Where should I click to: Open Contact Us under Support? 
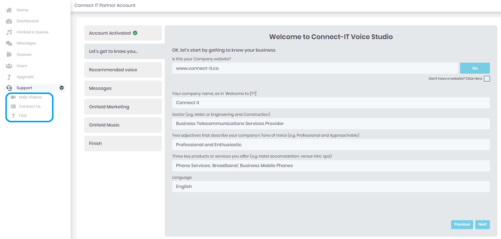[30, 107]
